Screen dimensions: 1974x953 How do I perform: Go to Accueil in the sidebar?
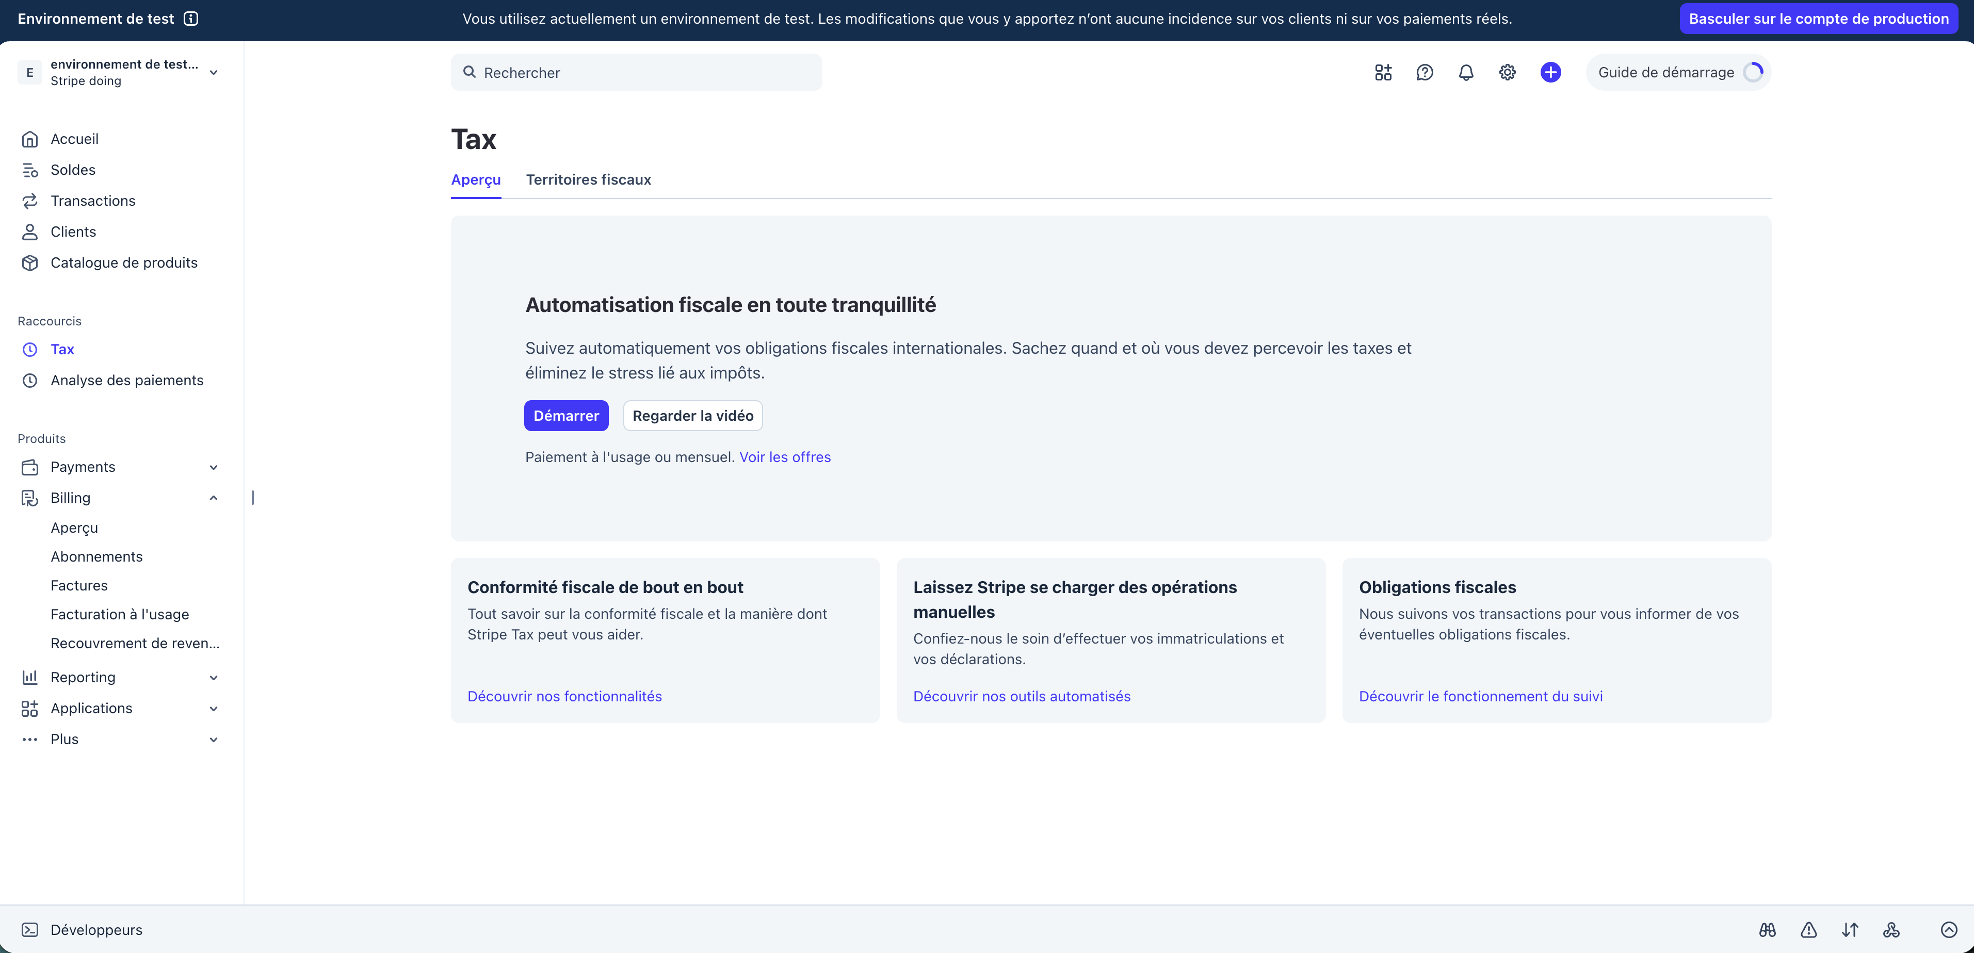point(74,139)
